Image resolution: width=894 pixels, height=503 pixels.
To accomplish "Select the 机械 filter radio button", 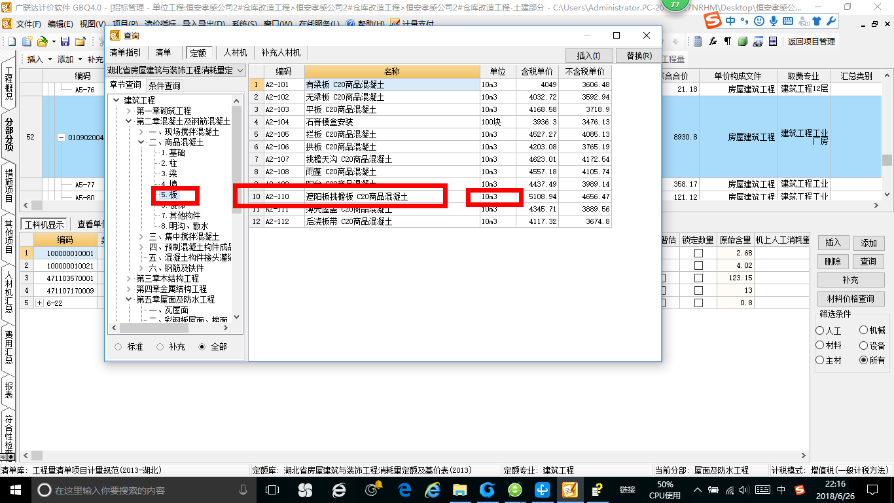I will click(x=863, y=331).
